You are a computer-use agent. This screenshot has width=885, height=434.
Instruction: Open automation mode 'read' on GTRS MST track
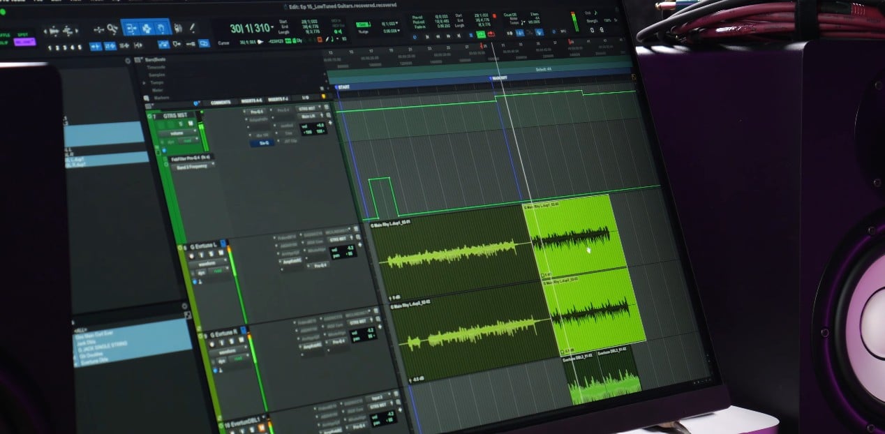tap(188, 141)
